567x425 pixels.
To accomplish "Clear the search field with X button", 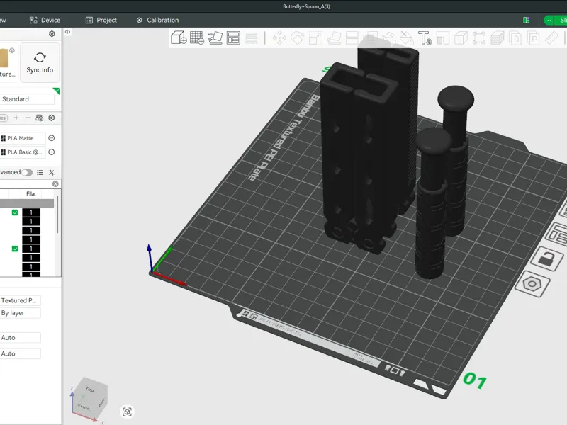I will tap(55, 184).
